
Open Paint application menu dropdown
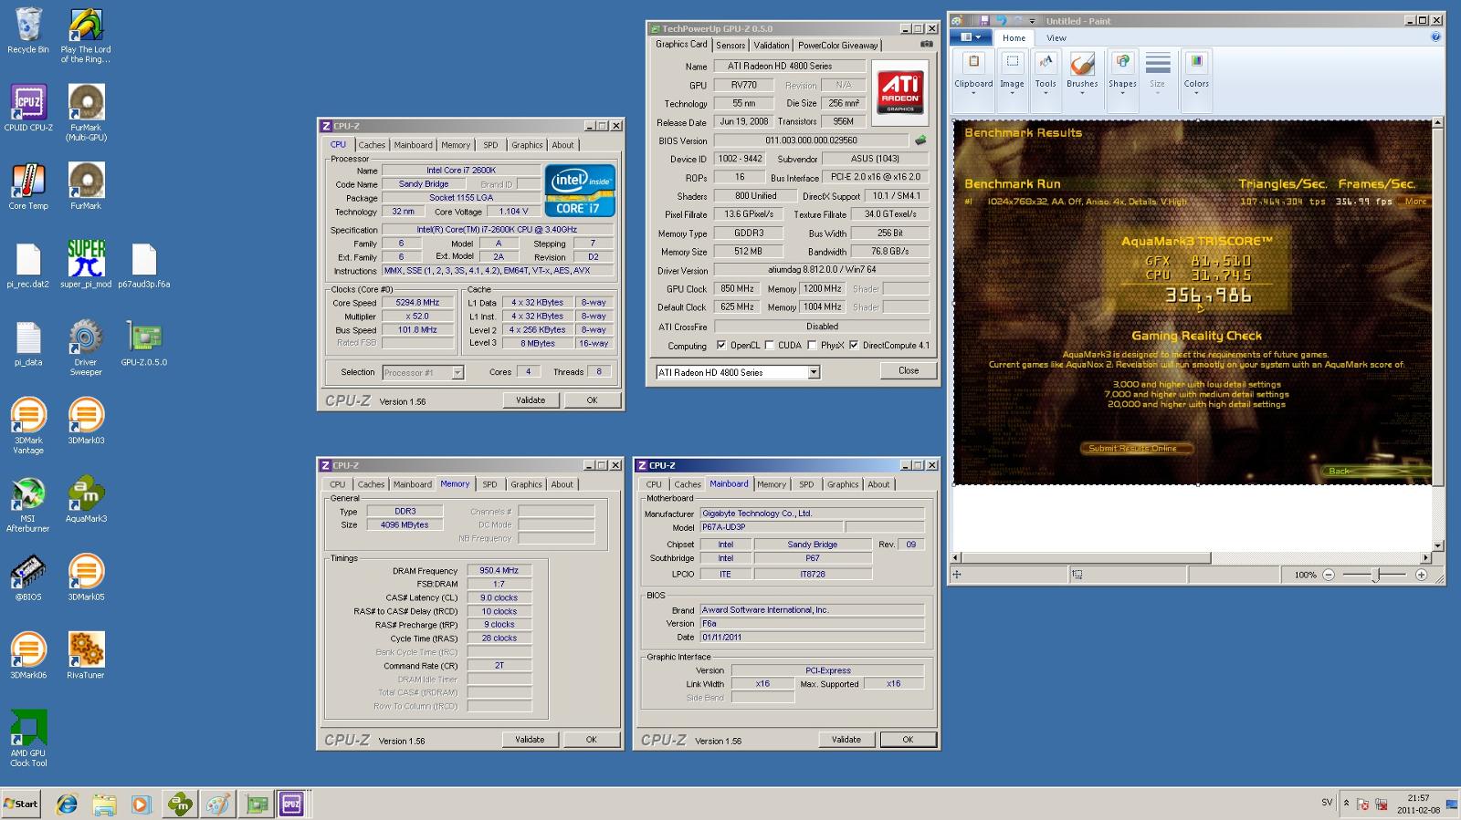[x=971, y=37]
